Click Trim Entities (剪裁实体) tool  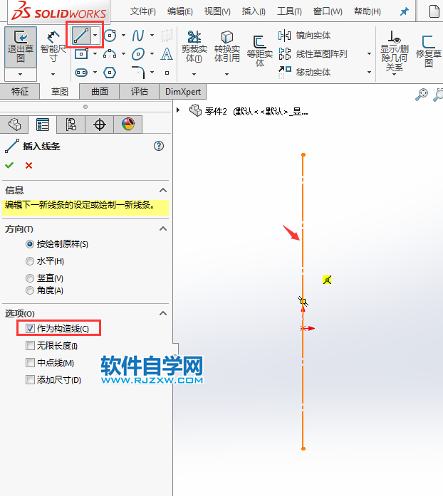click(194, 47)
